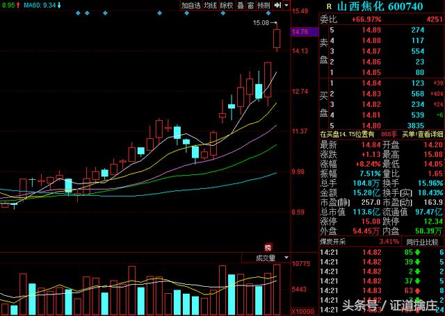Click the MA60: 9.34 indicator label

(x=42, y=5)
